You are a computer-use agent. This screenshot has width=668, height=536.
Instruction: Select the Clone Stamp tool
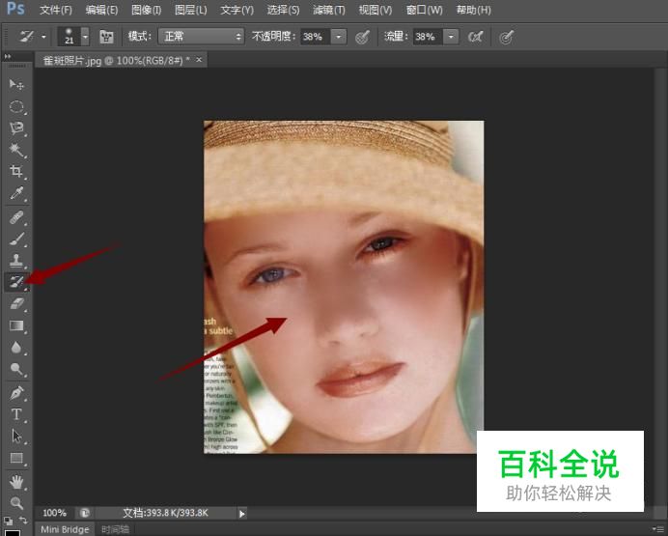coord(16,261)
